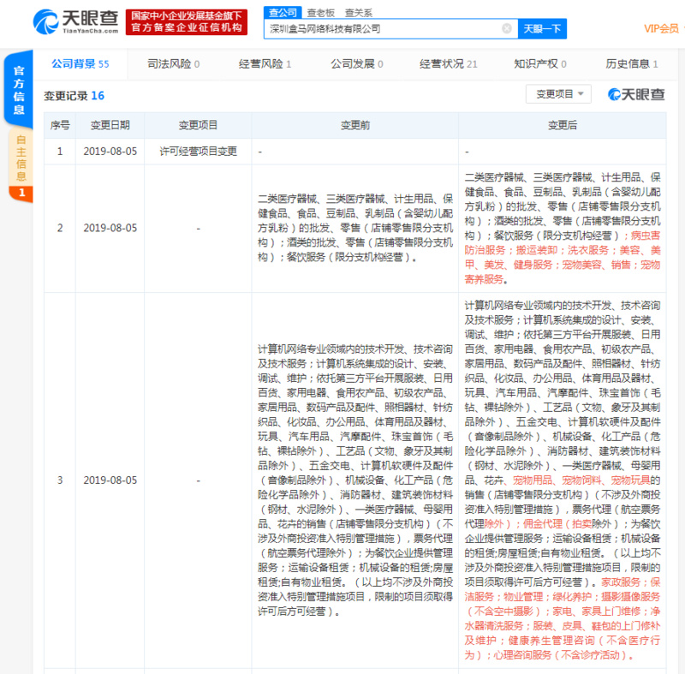Open the 历史信息 tab
Image resolution: width=685 pixels, height=674 pixels.
pos(629,63)
